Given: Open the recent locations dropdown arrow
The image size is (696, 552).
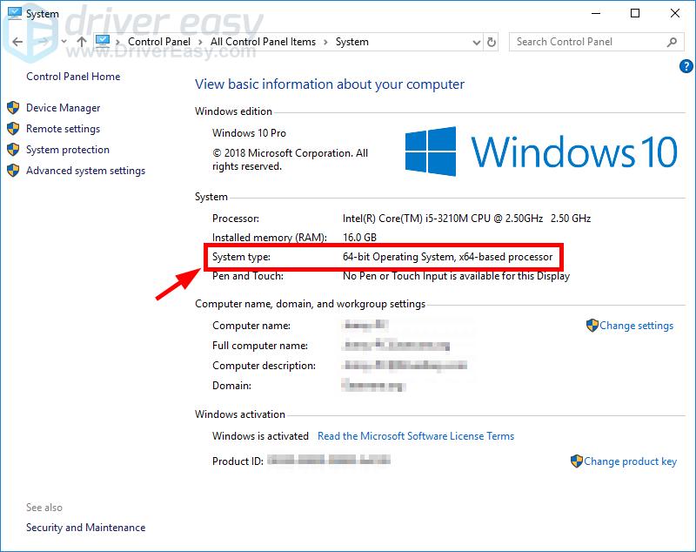Looking at the screenshot, I should (64, 42).
